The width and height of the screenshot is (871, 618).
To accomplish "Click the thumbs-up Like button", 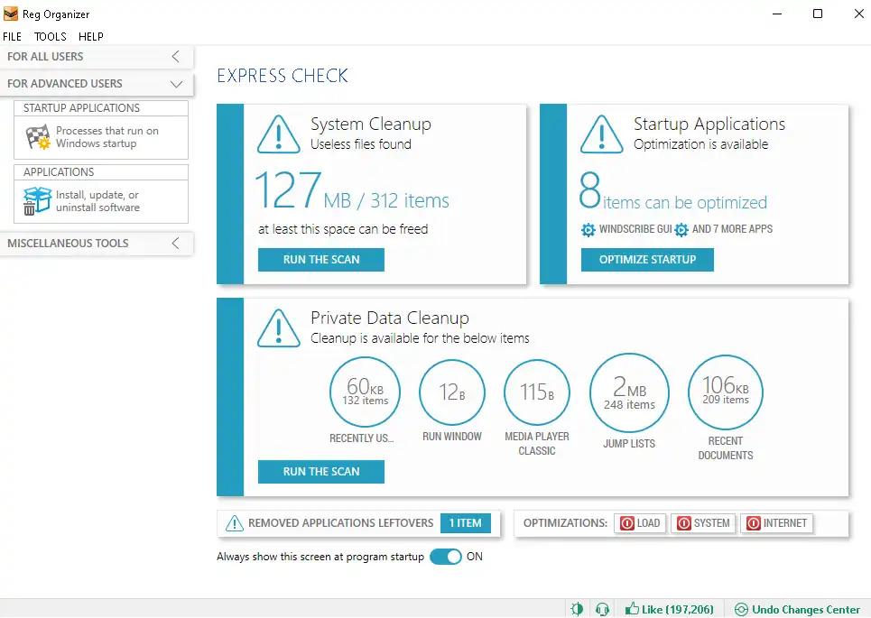I will 669,609.
